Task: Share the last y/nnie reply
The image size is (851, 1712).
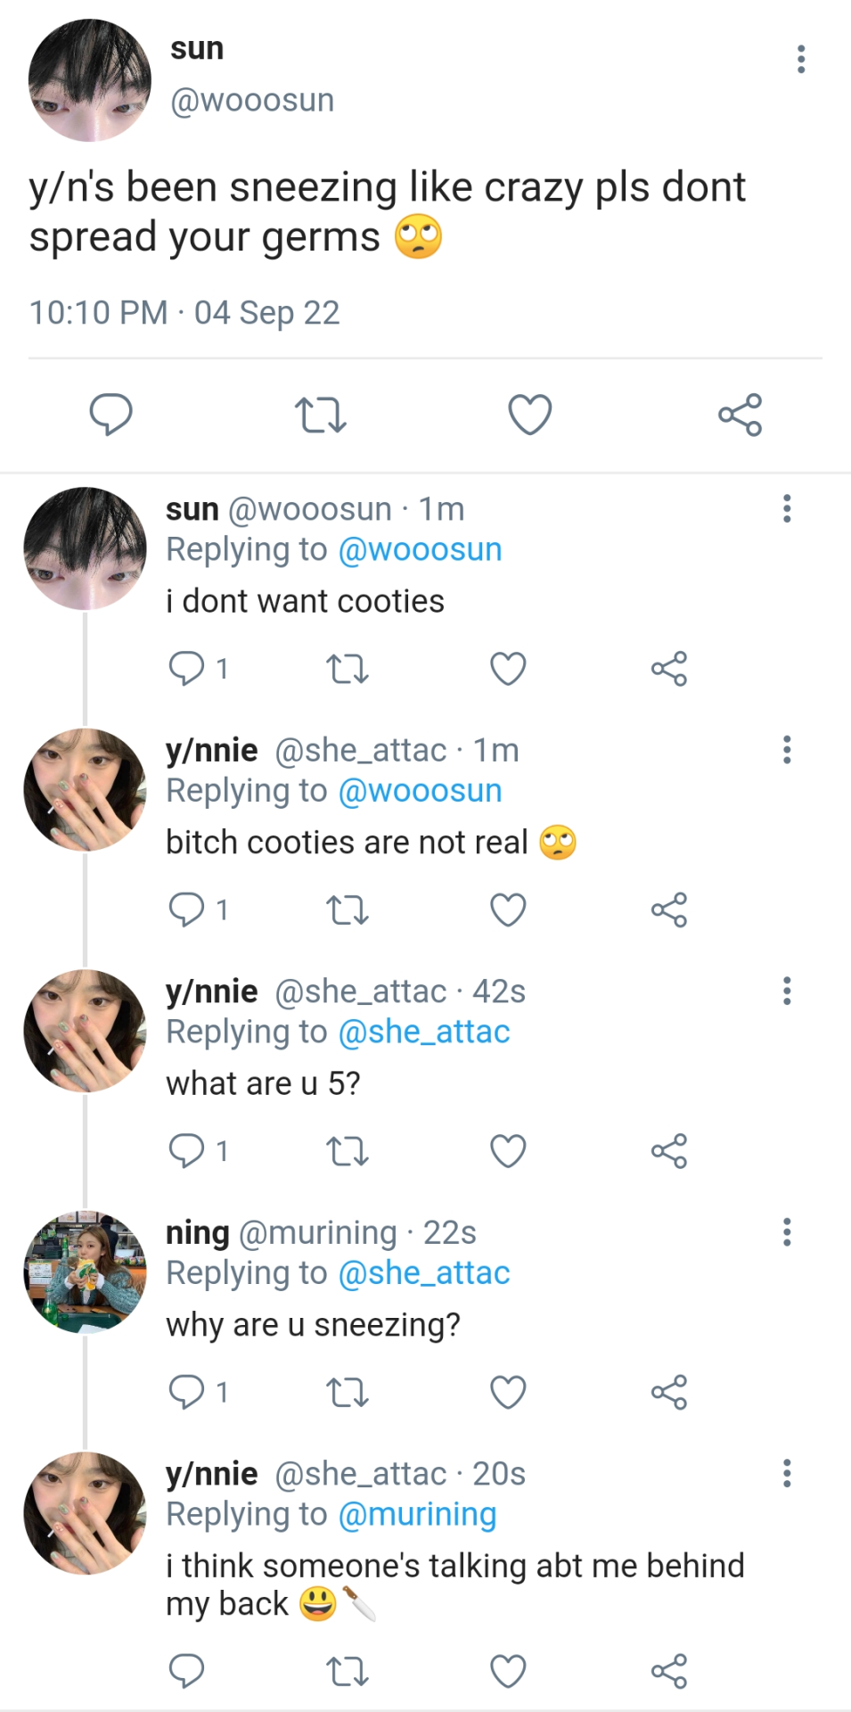Action: [x=669, y=1671]
